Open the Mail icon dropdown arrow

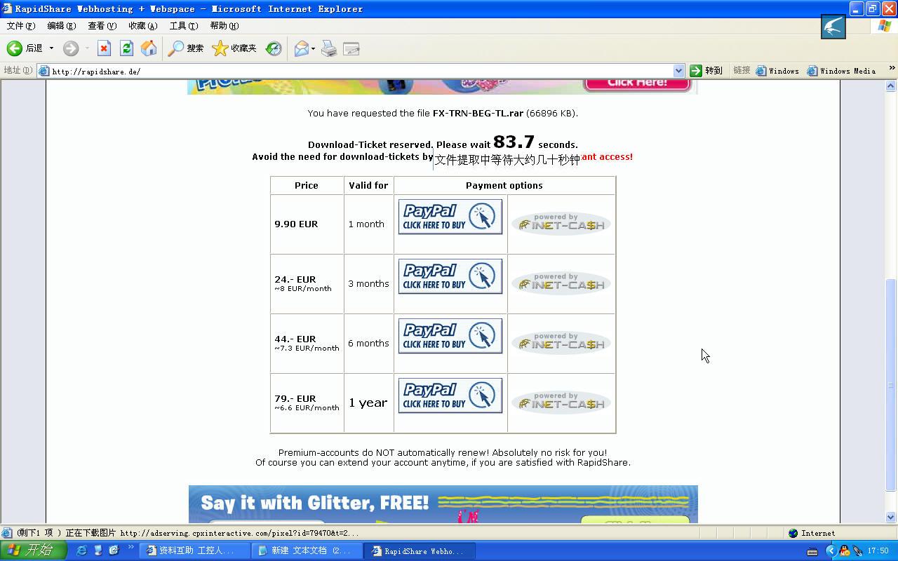(313, 48)
